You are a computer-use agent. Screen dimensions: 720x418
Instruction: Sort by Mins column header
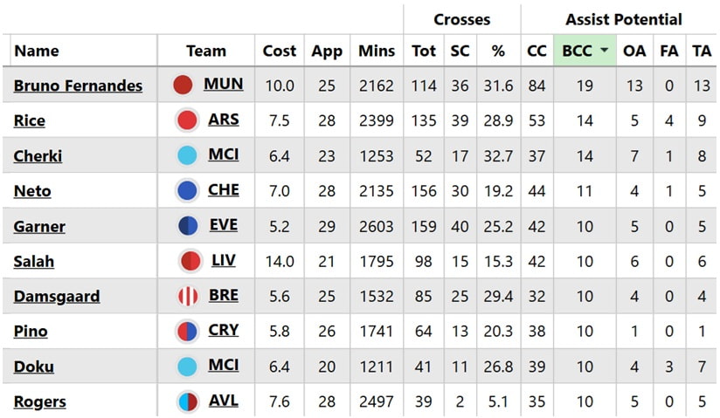377,51
